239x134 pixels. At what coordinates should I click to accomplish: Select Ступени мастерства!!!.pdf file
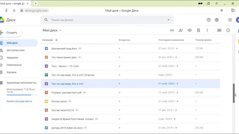click(130, 93)
